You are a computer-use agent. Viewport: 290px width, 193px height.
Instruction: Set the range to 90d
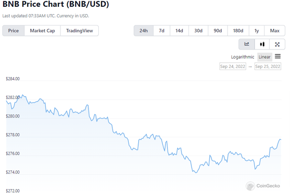[217, 31]
